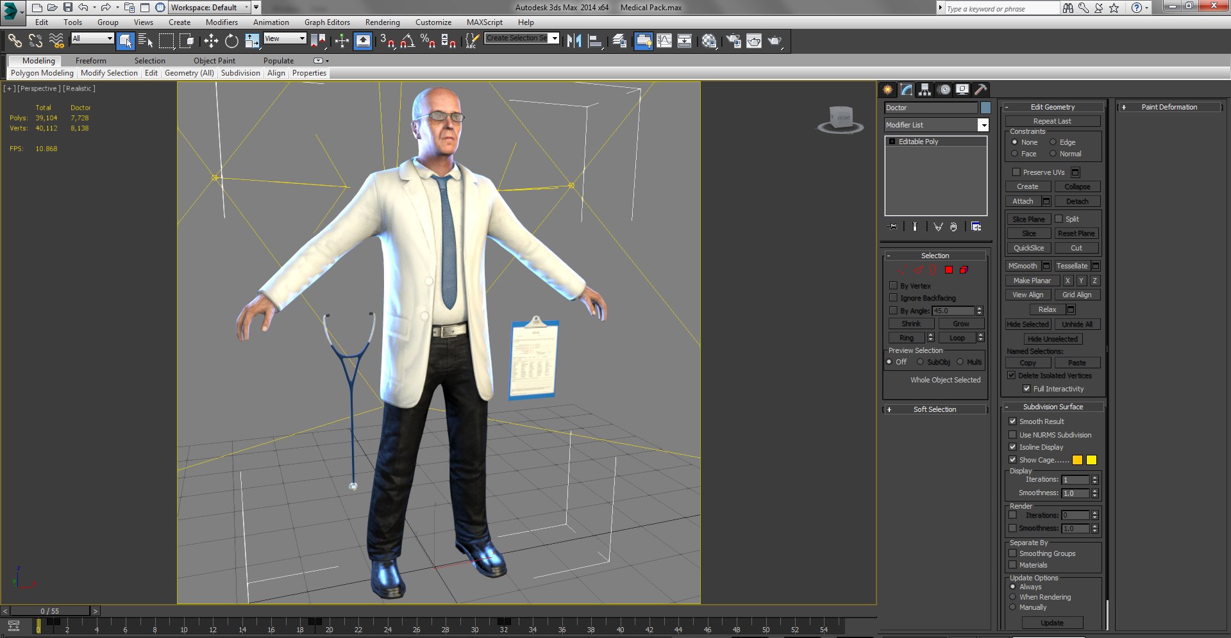
Task: Open the Motion command panel tab
Action: tap(944, 90)
